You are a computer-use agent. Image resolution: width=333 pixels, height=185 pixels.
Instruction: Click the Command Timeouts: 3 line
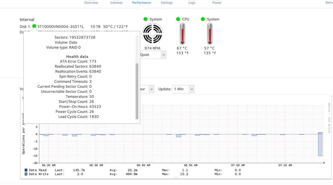73,82
